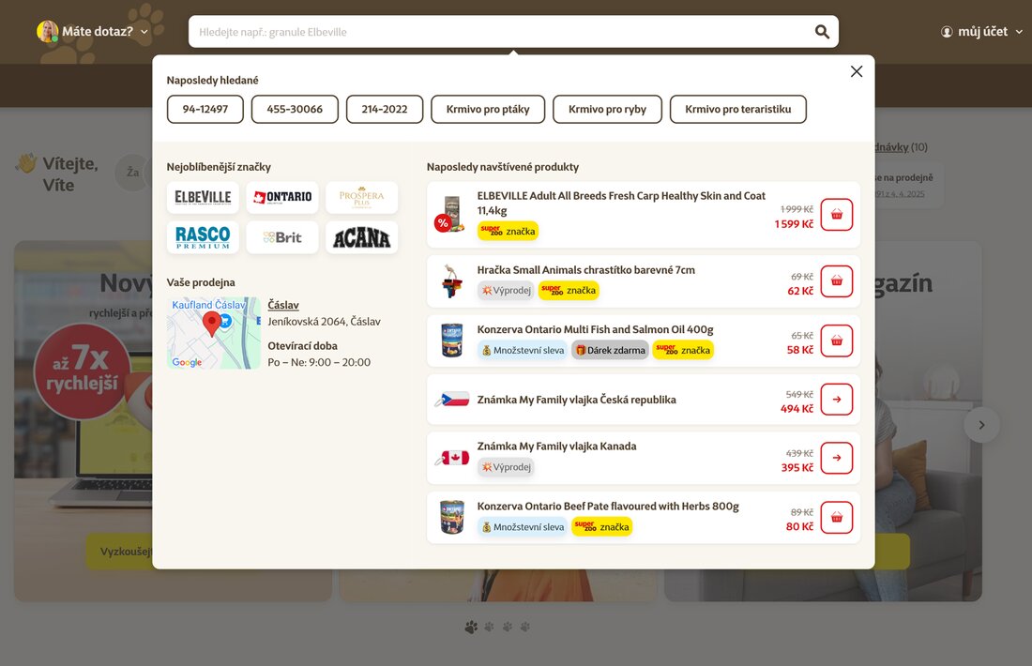Choose recent search 'Krmivo pro ryby'
The width and height of the screenshot is (1032, 666).
tap(607, 110)
